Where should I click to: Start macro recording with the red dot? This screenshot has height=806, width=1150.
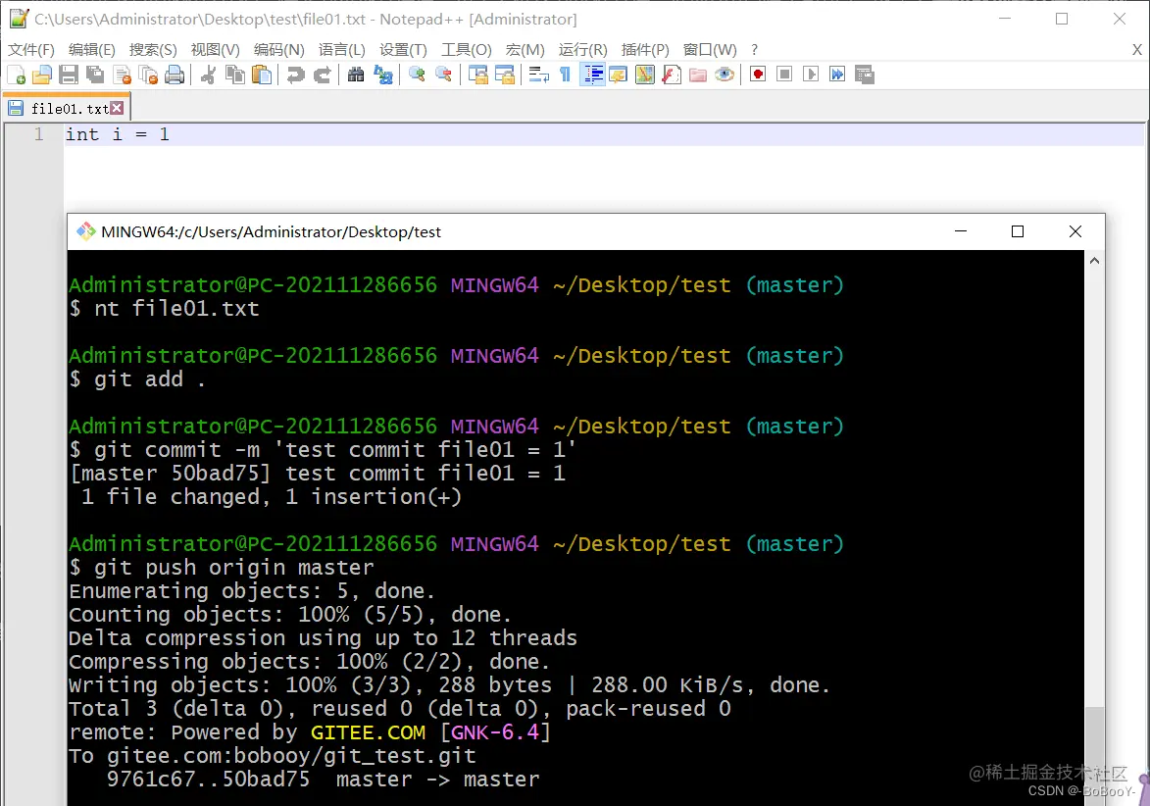(759, 75)
